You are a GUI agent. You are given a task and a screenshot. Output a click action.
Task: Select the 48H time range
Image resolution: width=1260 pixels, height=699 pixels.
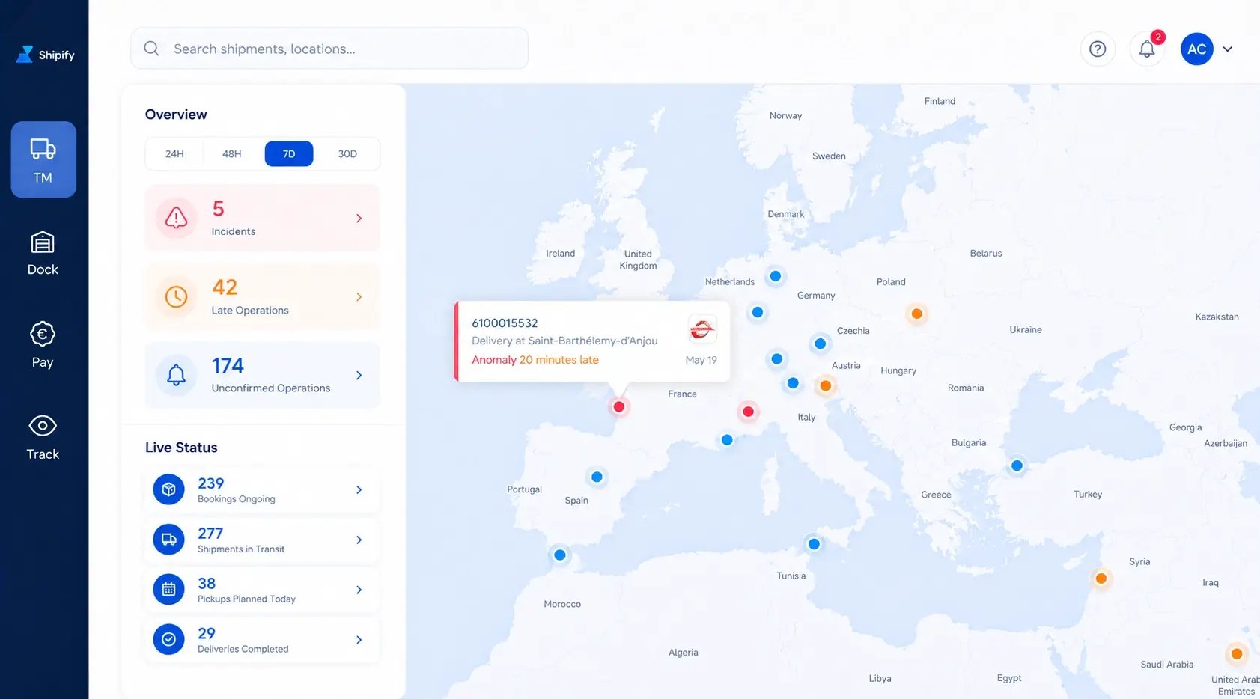232,153
